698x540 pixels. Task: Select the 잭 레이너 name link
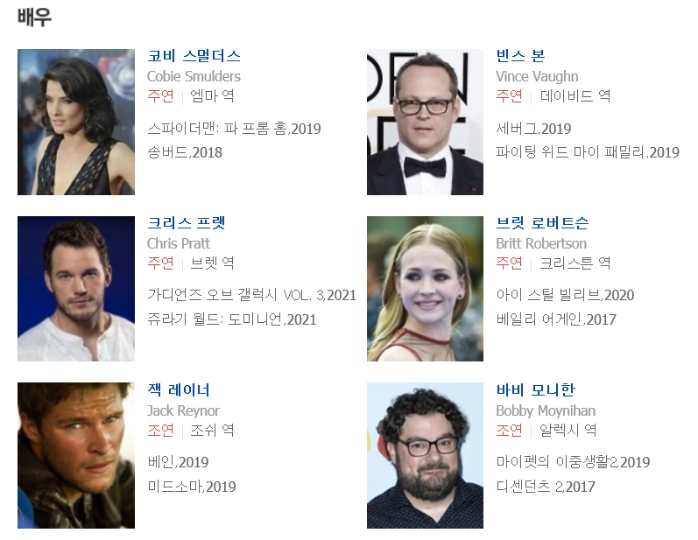(179, 390)
